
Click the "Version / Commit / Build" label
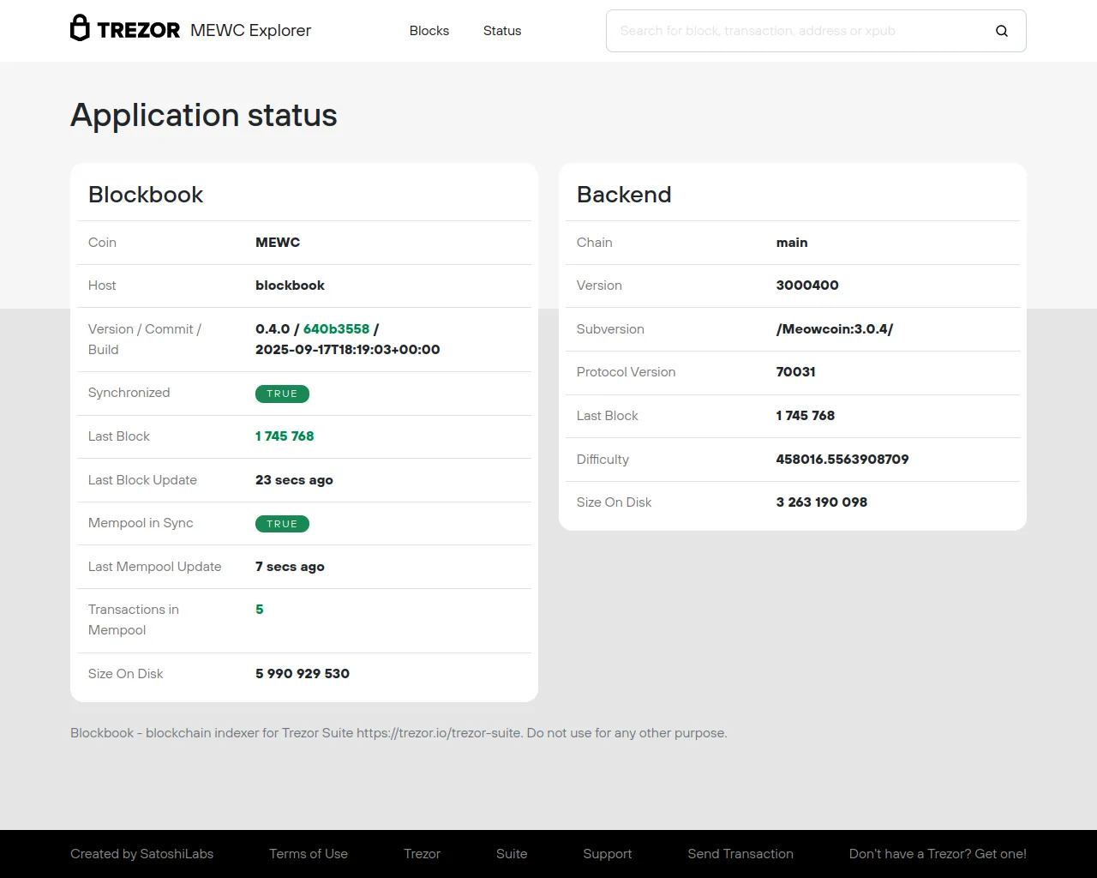(x=145, y=340)
